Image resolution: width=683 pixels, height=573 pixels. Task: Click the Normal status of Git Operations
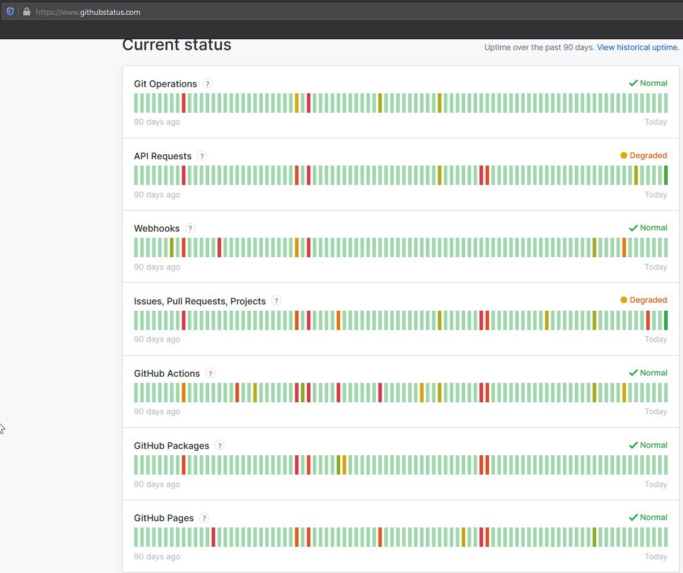(648, 83)
